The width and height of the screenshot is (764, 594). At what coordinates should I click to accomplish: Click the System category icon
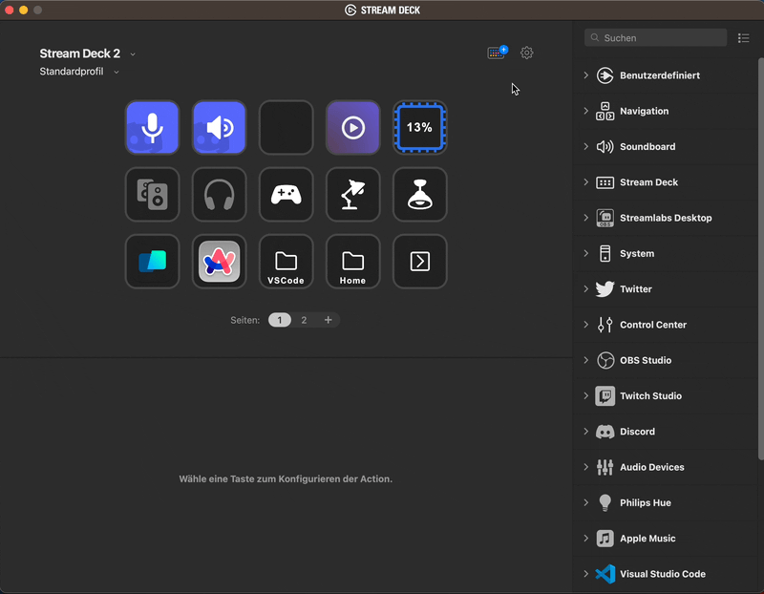click(x=605, y=253)
